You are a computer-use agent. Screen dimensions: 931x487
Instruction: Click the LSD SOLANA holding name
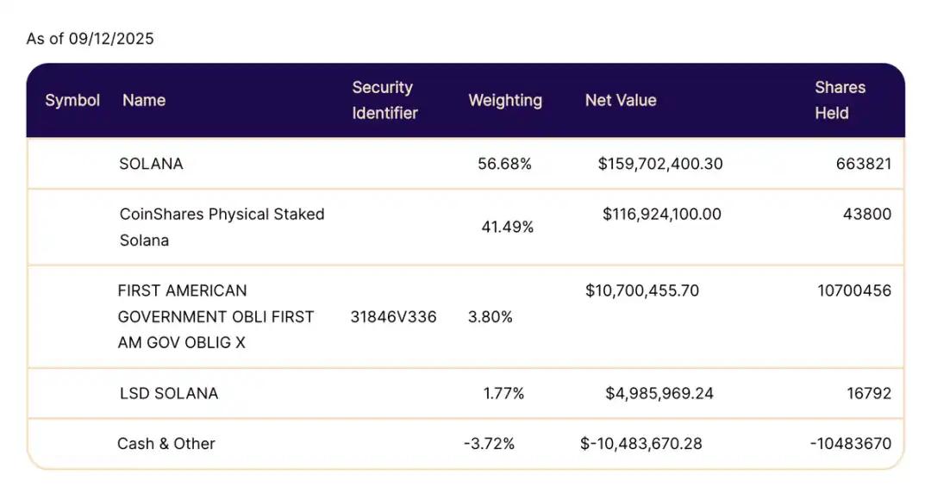169,393
